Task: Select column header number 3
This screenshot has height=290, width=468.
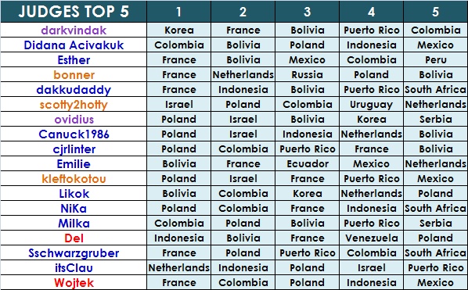Action: pyautogui.click(x=307, y=12)
